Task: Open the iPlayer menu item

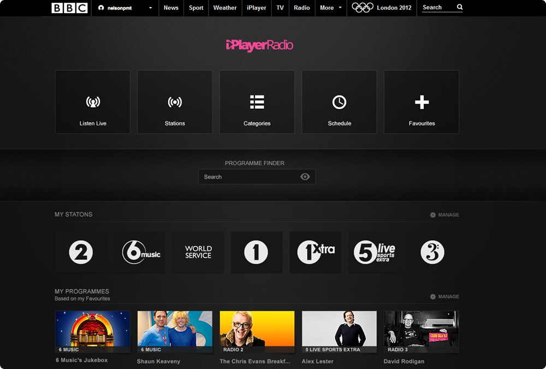Action: coord(256,8)
